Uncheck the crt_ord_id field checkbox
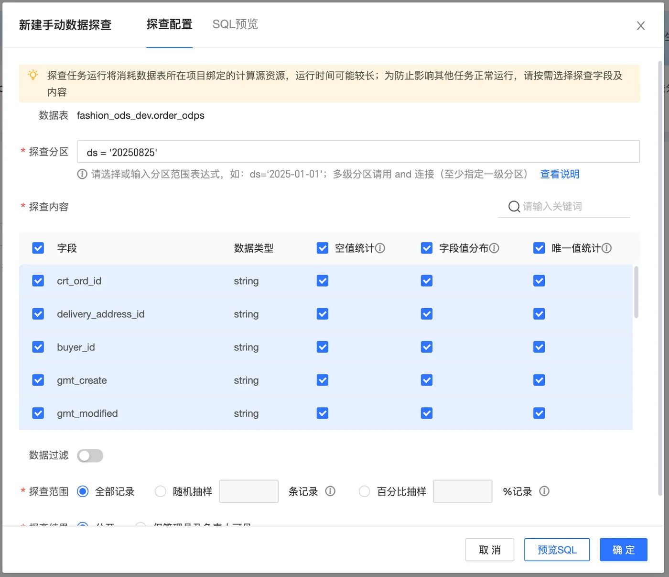Image resolution: width=669 pixels, height=577 pixels. point(38,281)
